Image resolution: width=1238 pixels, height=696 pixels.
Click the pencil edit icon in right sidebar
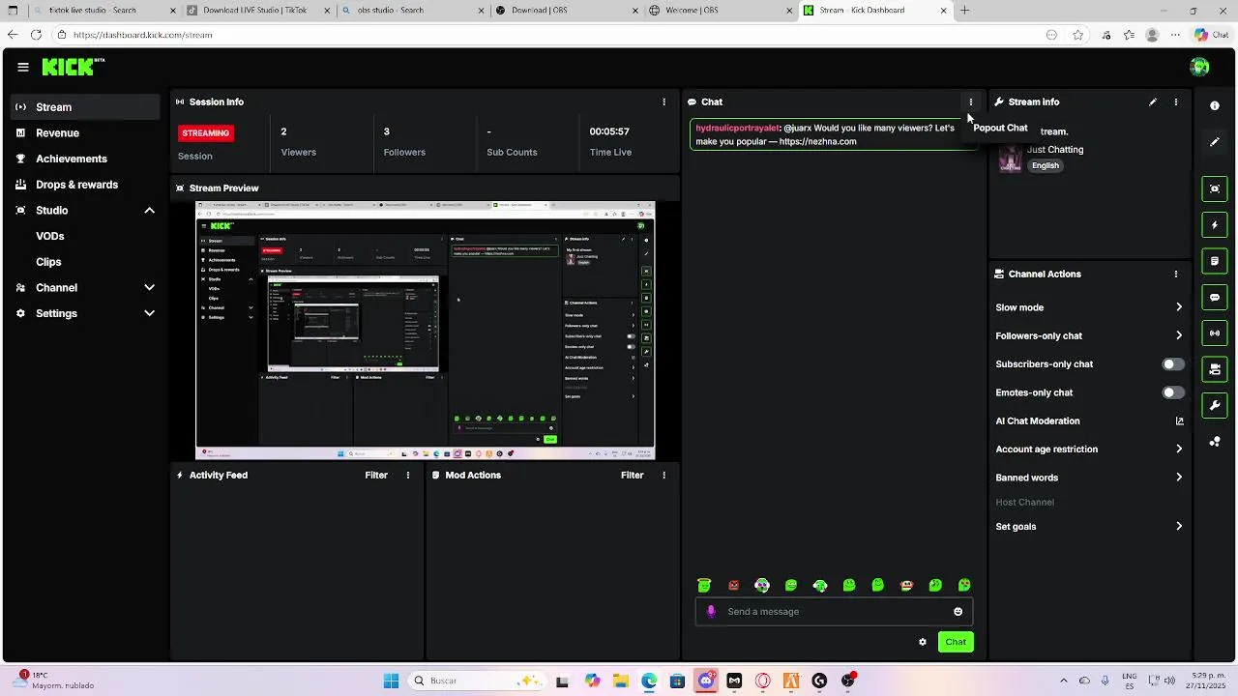pyautogui.click(x=1215, y=142)
